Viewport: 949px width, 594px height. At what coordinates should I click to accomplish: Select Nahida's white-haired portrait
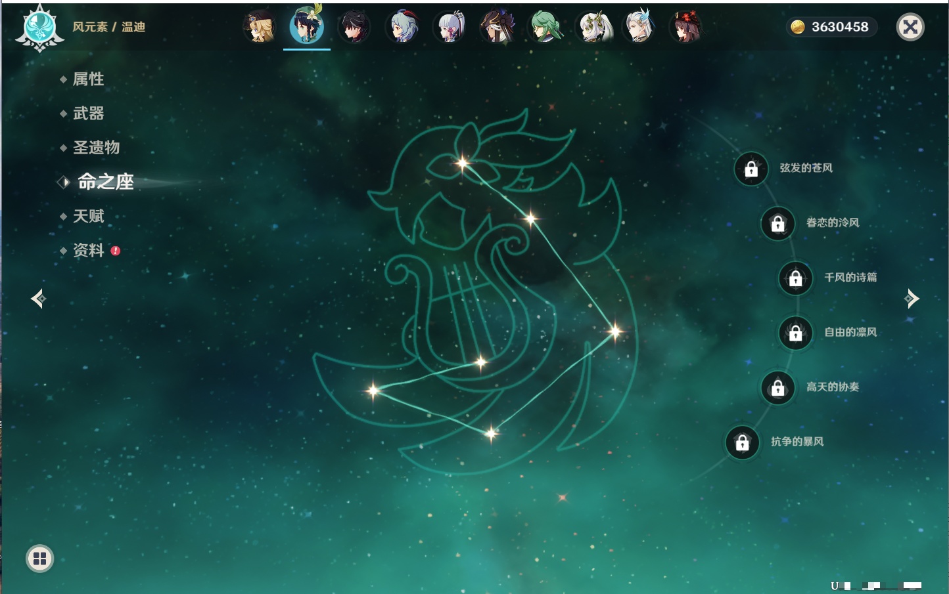pyautogui.click(x=593, y=28)
